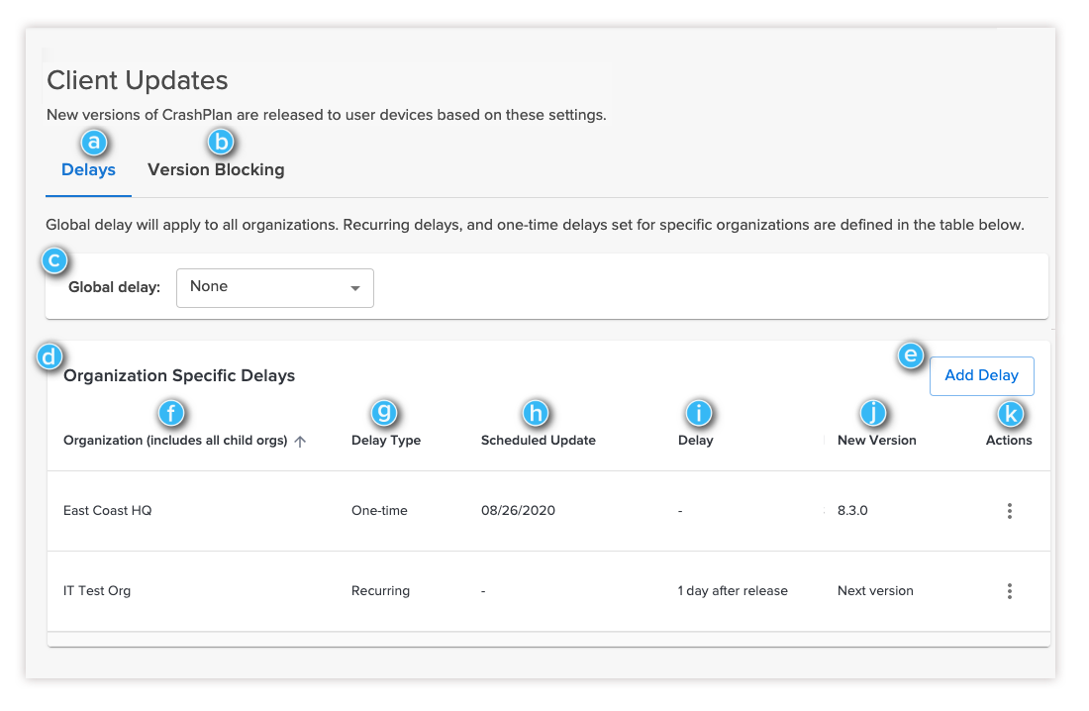Click the New Version column header

point(876,440)
